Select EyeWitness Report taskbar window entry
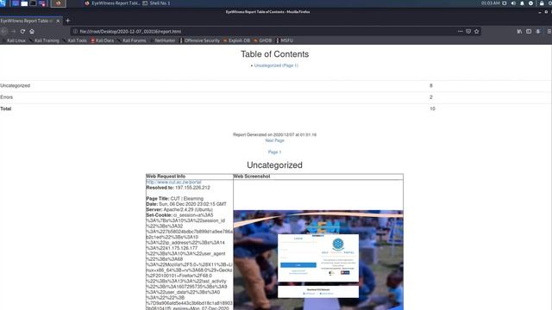The image size is (552, 310). 112,3
